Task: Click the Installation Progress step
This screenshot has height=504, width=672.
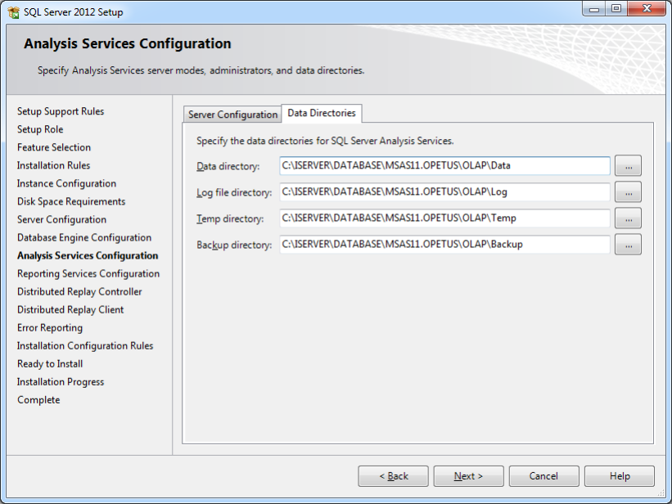Action: click(x=61, y=382)
